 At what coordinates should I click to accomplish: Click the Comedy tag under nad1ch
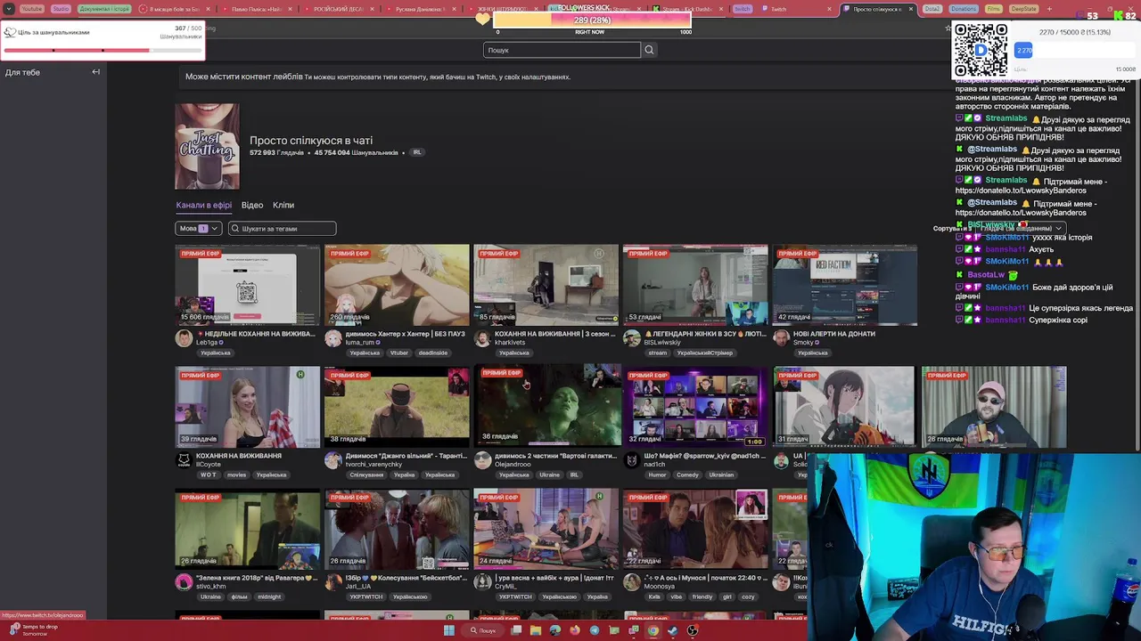(x=687, y=475)
